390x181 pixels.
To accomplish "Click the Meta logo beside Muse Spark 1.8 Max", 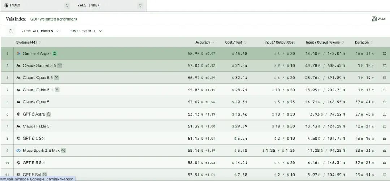I will click(18, 150).
